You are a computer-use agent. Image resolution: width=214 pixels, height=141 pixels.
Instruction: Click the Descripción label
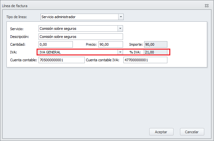20,37
